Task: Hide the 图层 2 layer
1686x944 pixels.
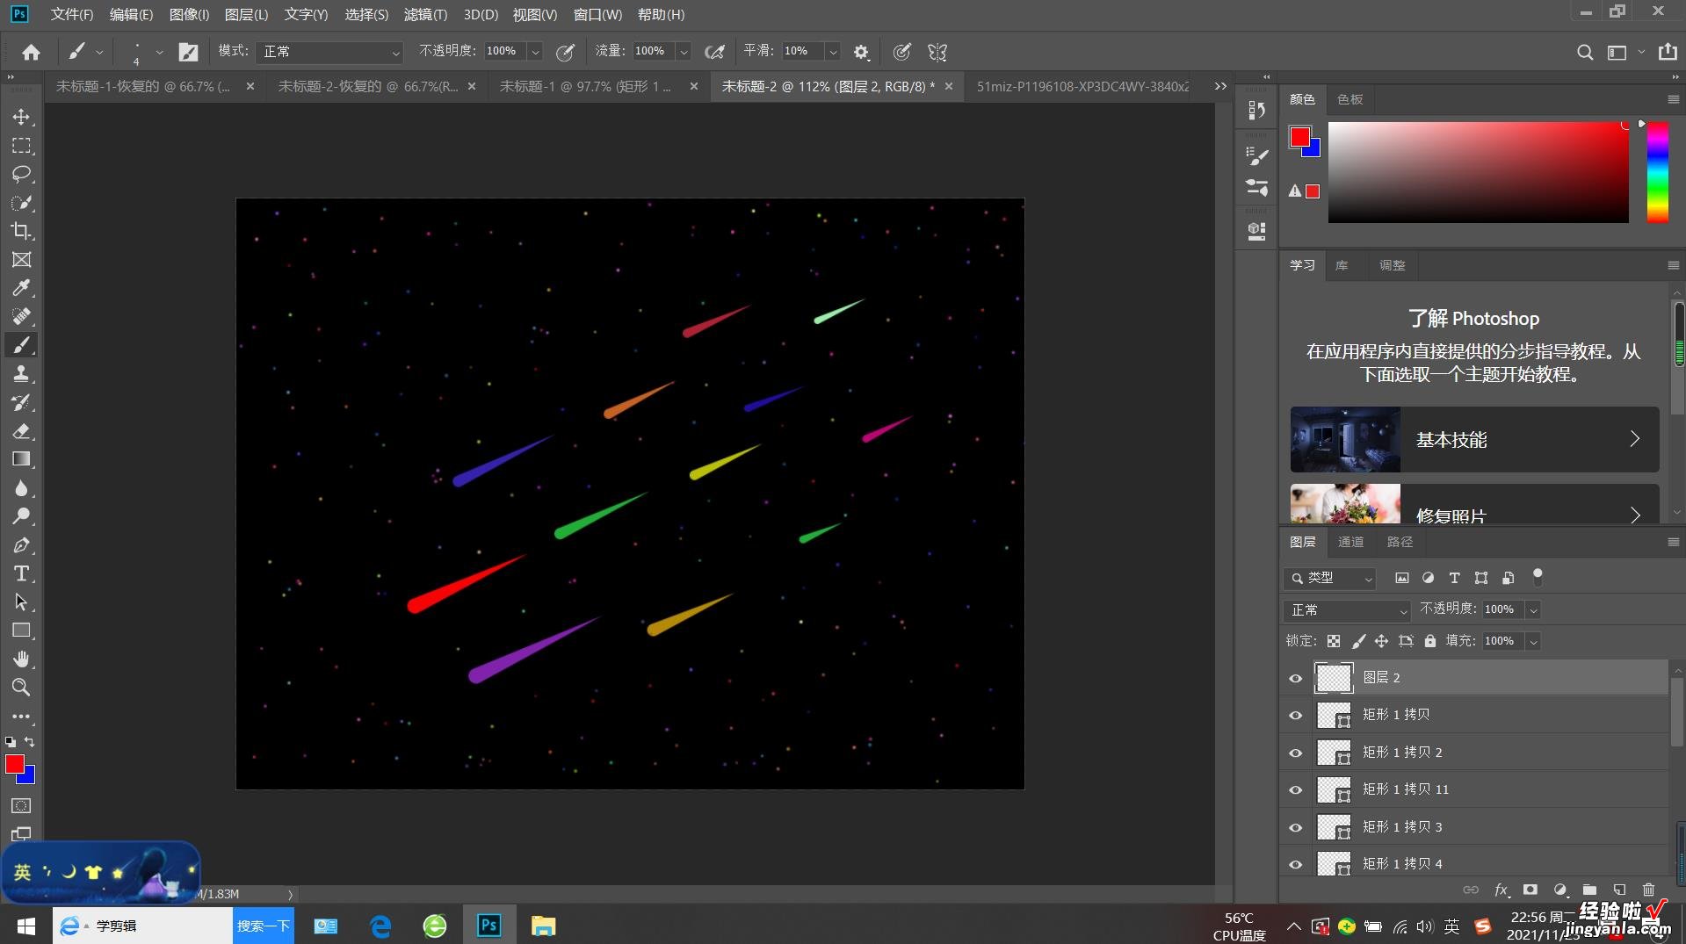Action: click(x=1295, y=678)
